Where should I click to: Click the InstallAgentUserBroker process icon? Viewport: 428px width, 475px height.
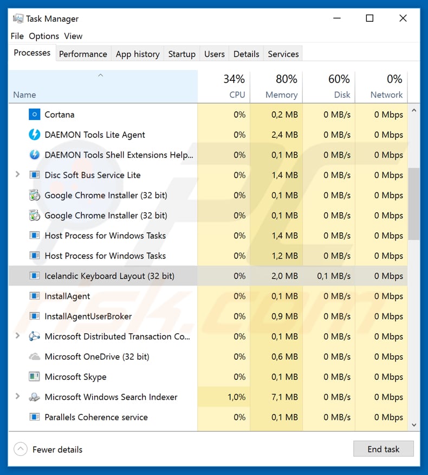(x=35, y=316)
